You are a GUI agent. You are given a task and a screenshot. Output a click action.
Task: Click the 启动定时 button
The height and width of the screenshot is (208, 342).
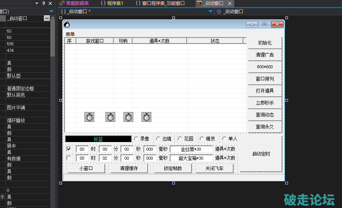click(261, 154)
